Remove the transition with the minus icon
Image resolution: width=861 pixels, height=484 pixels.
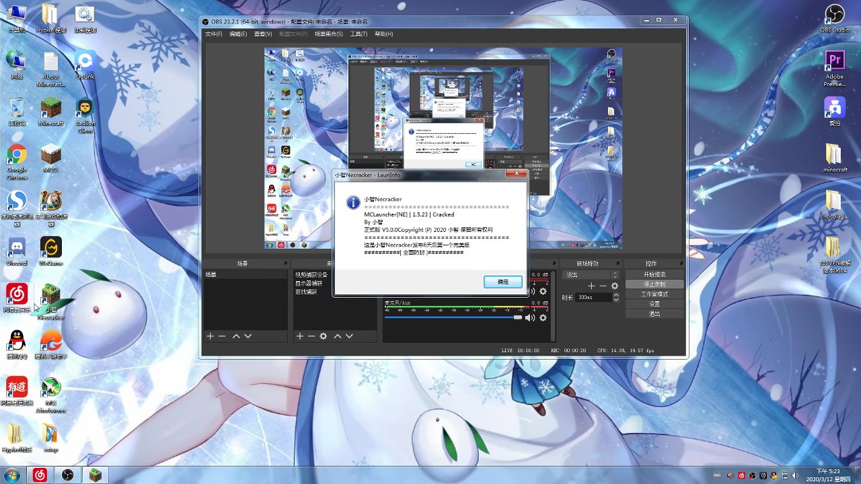(603, 286)
